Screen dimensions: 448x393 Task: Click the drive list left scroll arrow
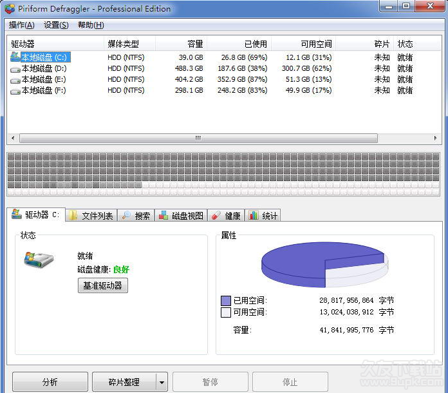click(13, 138)
